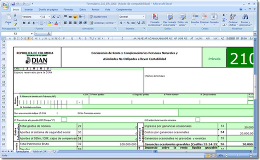Click the text orientation icon
This screenshot has height=160, width=260.
click(x=81, y=17)
